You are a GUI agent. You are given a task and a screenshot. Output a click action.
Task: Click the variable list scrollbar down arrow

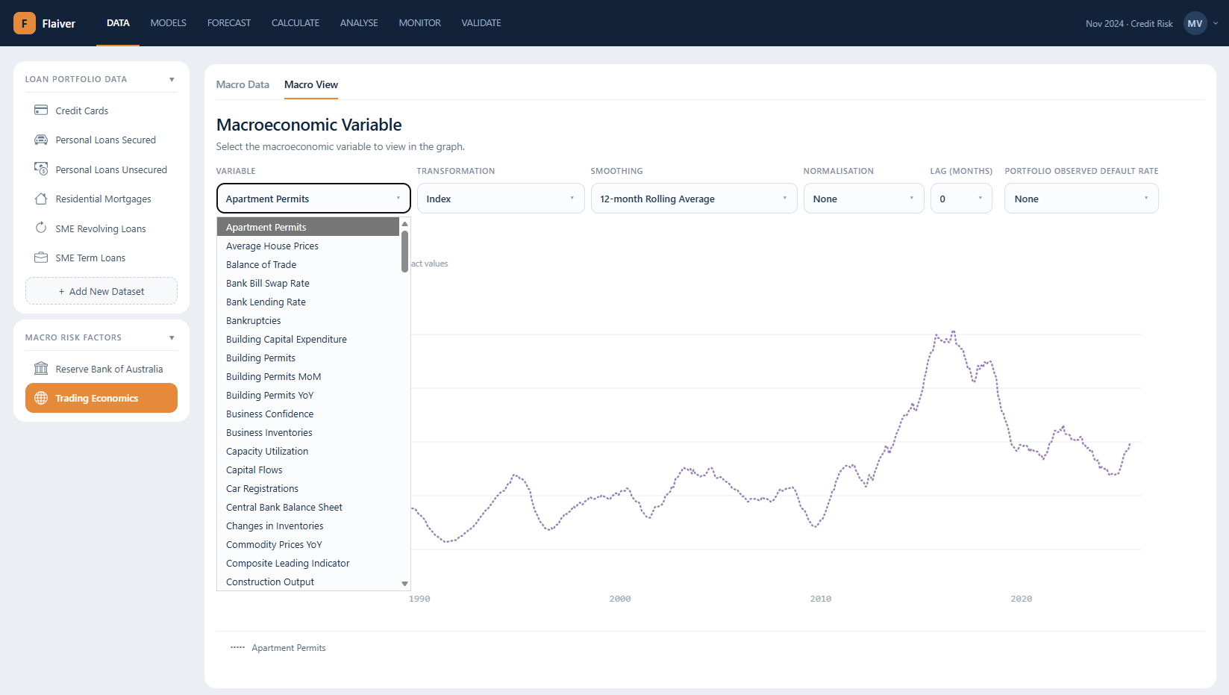(x=405, y=584)
